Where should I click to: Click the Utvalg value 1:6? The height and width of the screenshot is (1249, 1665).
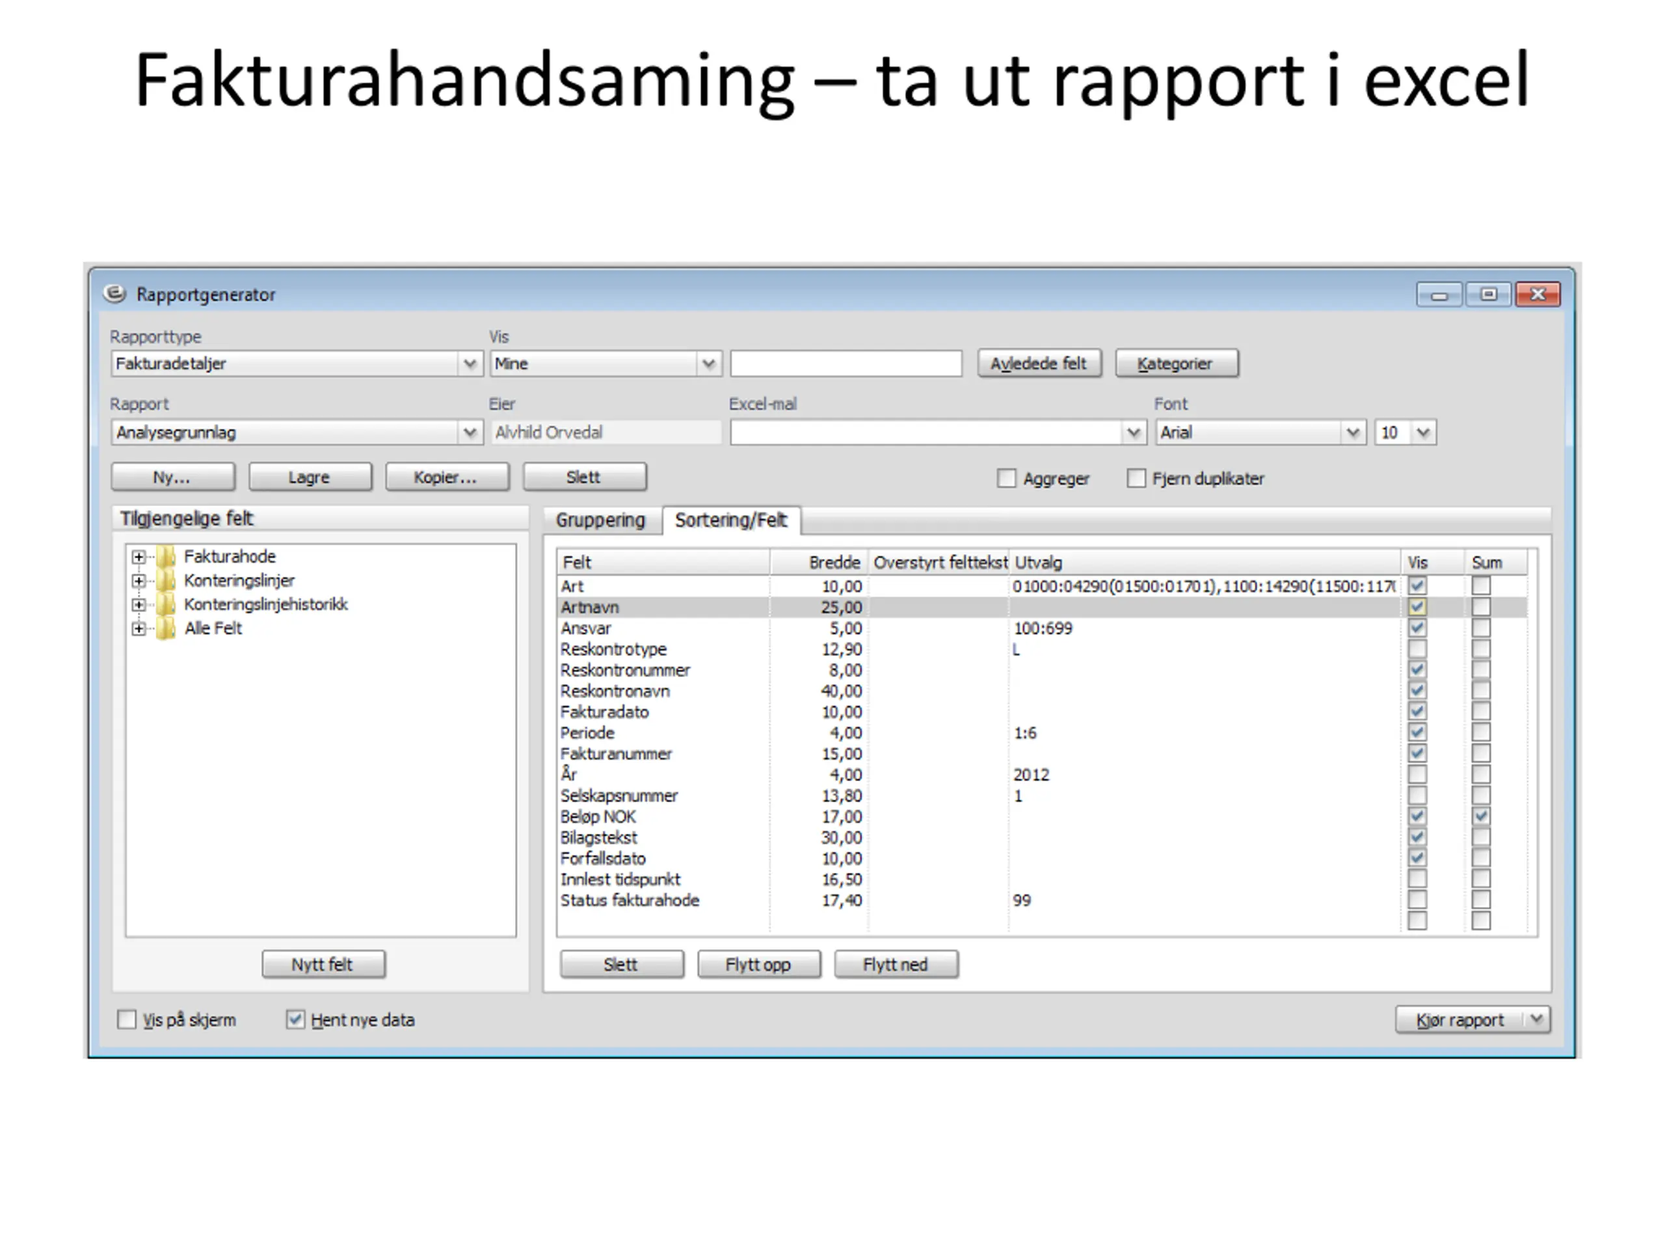click(1025, 732)
